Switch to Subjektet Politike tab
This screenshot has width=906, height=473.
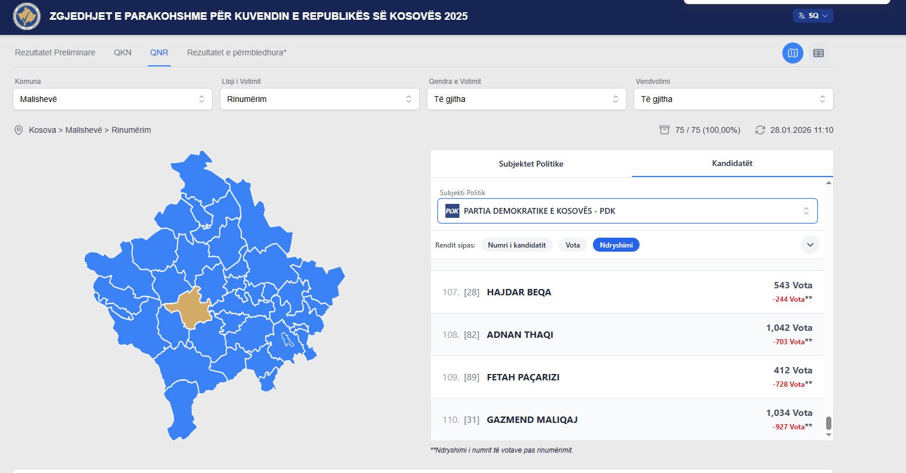531,164
